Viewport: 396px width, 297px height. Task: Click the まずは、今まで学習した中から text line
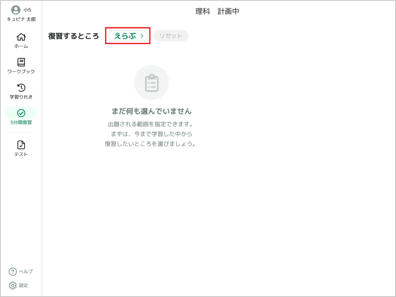(152, 134)
